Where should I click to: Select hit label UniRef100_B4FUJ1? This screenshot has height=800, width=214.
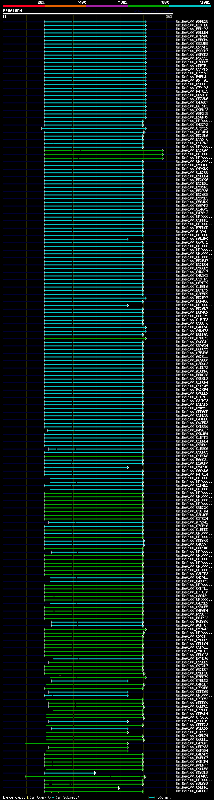(192, 77)
